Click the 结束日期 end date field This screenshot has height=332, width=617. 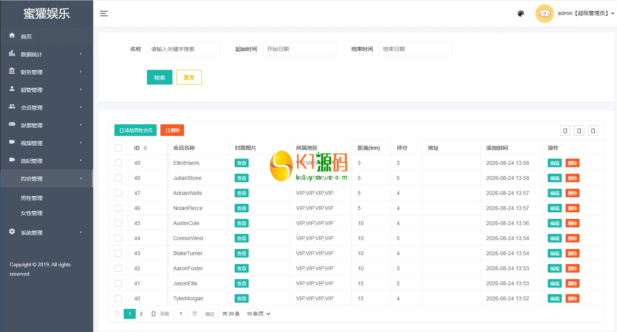click(416, 49)
